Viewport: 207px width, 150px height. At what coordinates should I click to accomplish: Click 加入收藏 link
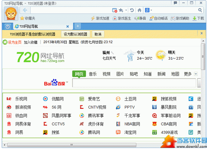31,42
